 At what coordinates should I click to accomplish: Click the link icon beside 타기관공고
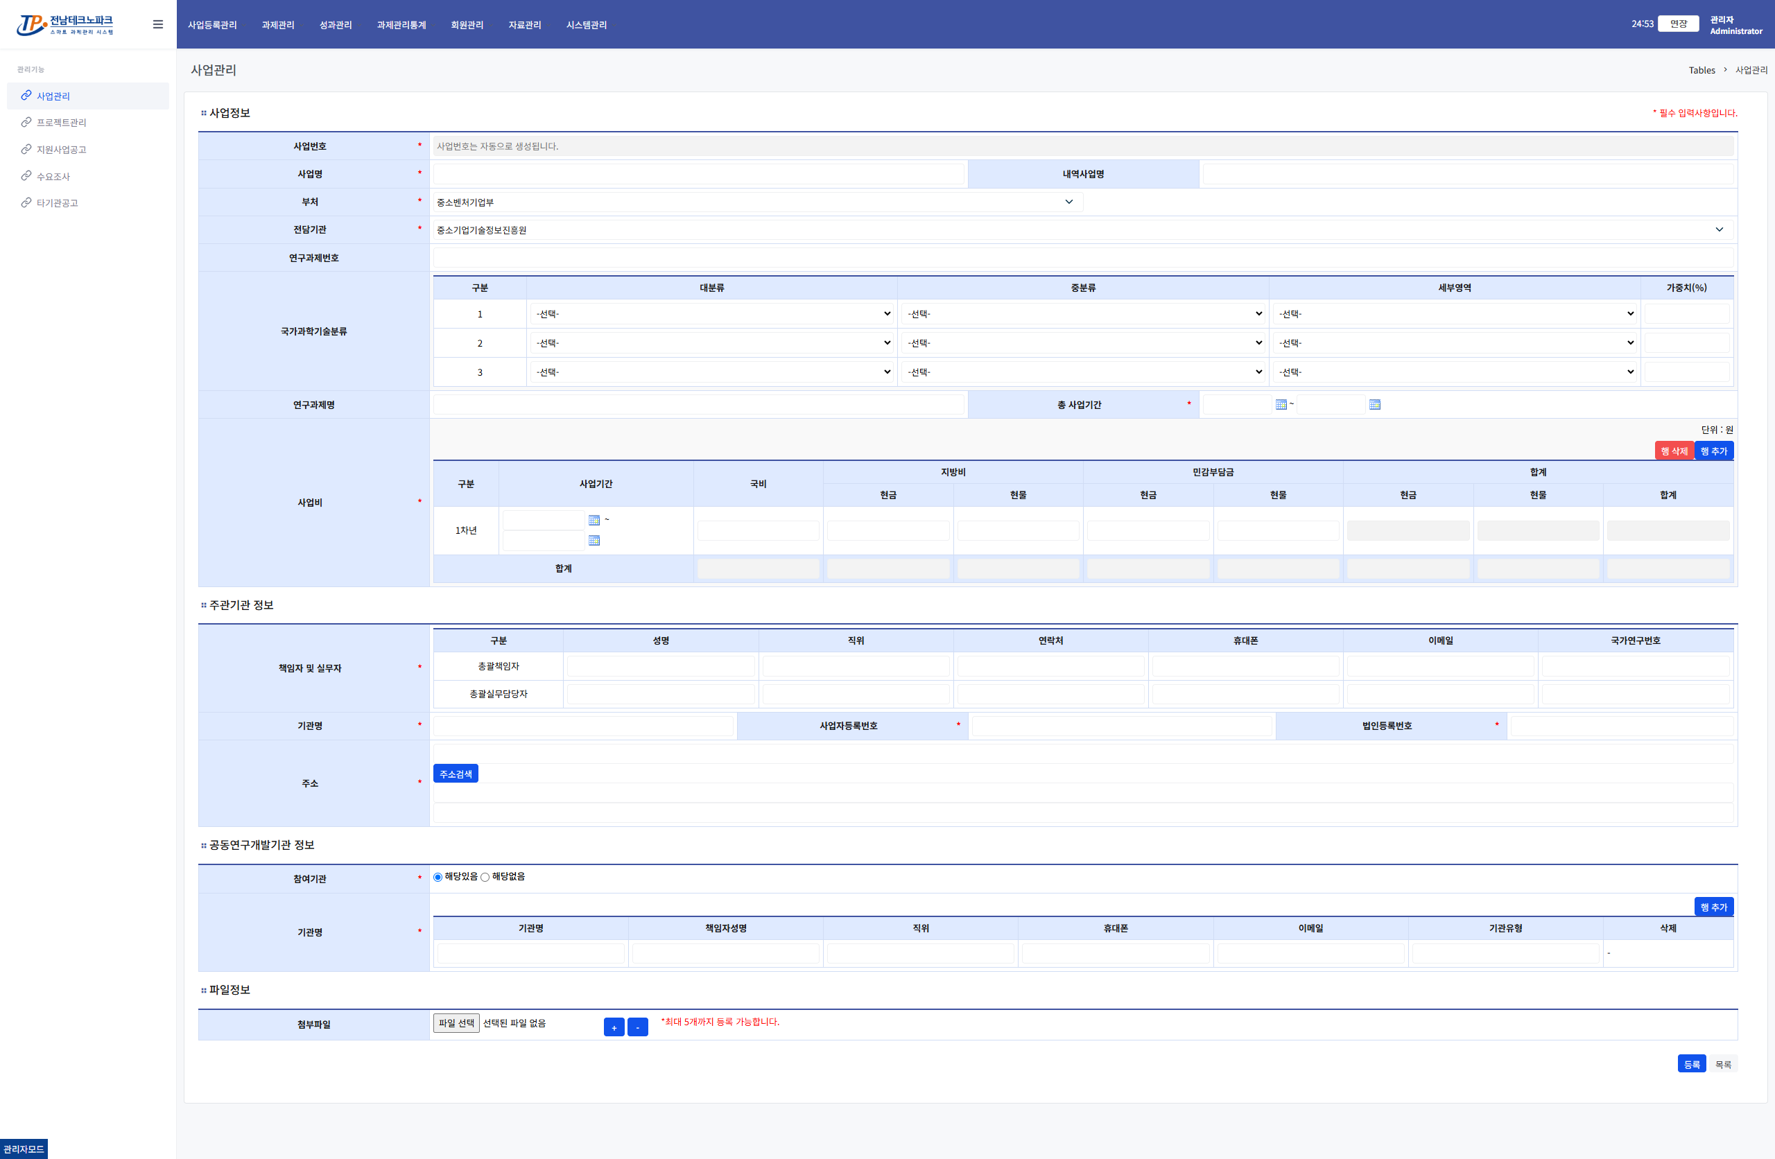click(26, 203)
